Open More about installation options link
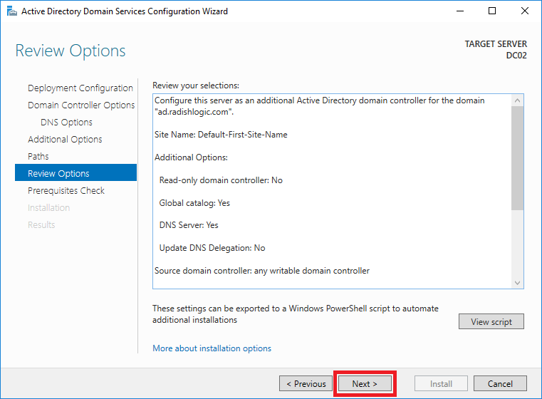 pos(212,348)
